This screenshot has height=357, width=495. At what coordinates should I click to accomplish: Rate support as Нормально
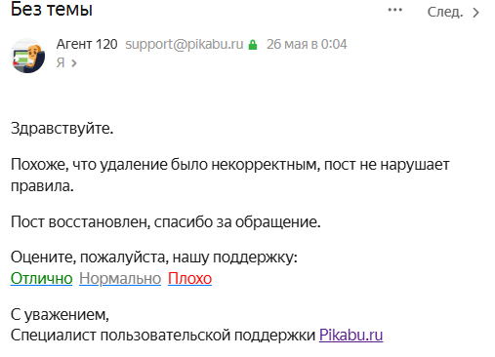120,278
